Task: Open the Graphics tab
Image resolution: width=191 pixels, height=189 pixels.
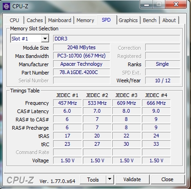Action: tap(128, 20)
